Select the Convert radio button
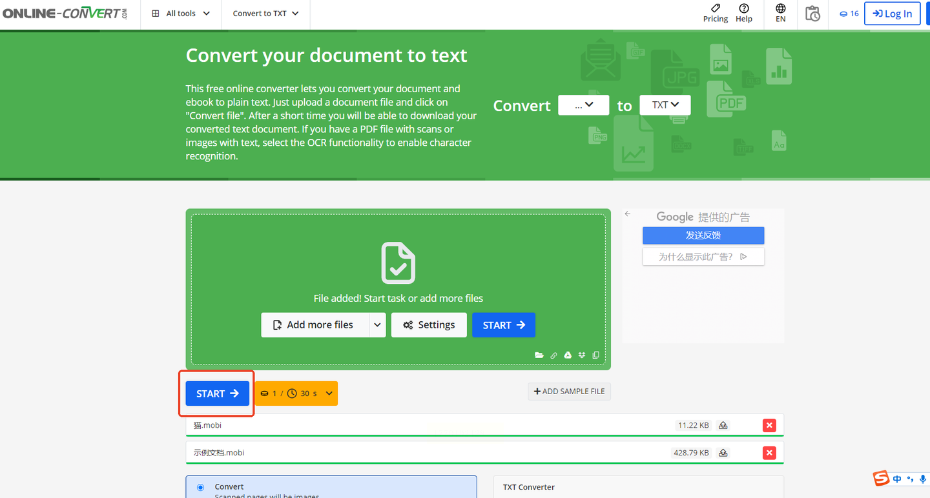The width and height of the screenshot is (930, 498). click(200, 487)
